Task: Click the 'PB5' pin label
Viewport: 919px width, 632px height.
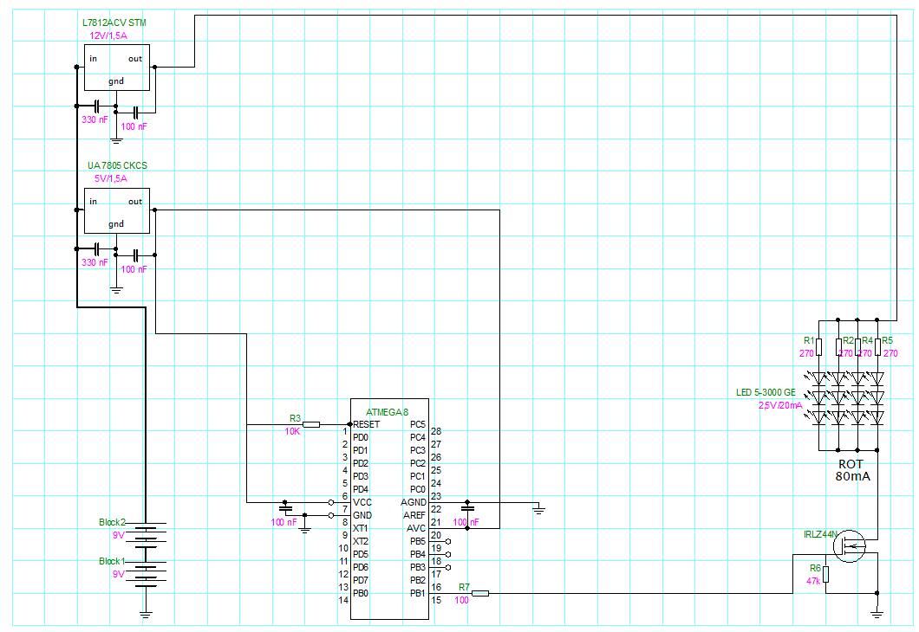Action: [x=418, y=541]
